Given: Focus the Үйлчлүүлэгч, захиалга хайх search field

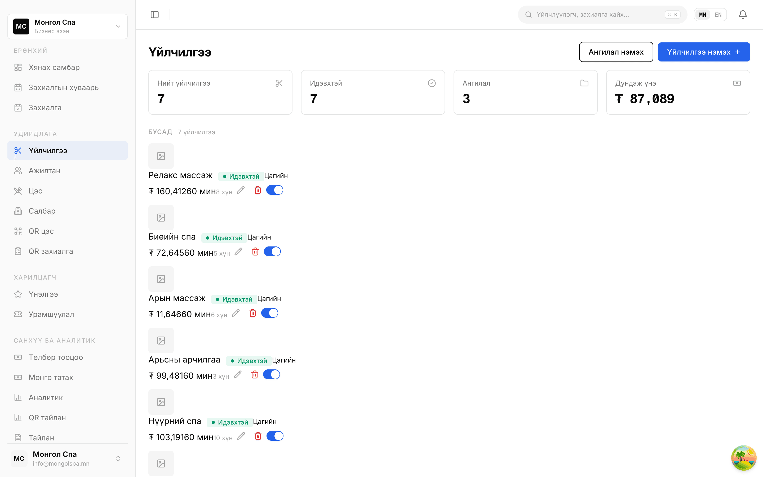Looking at the screenshot, I should pyautogui.click(x=602, y=15).
